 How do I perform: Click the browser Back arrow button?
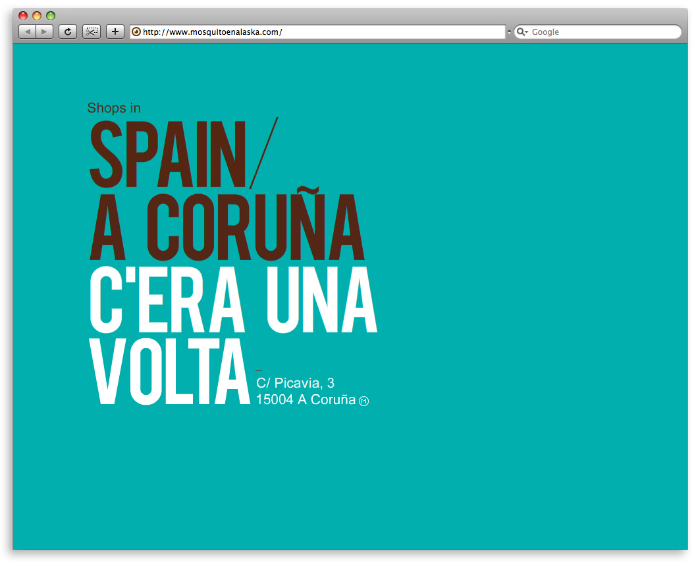point(27,32)
